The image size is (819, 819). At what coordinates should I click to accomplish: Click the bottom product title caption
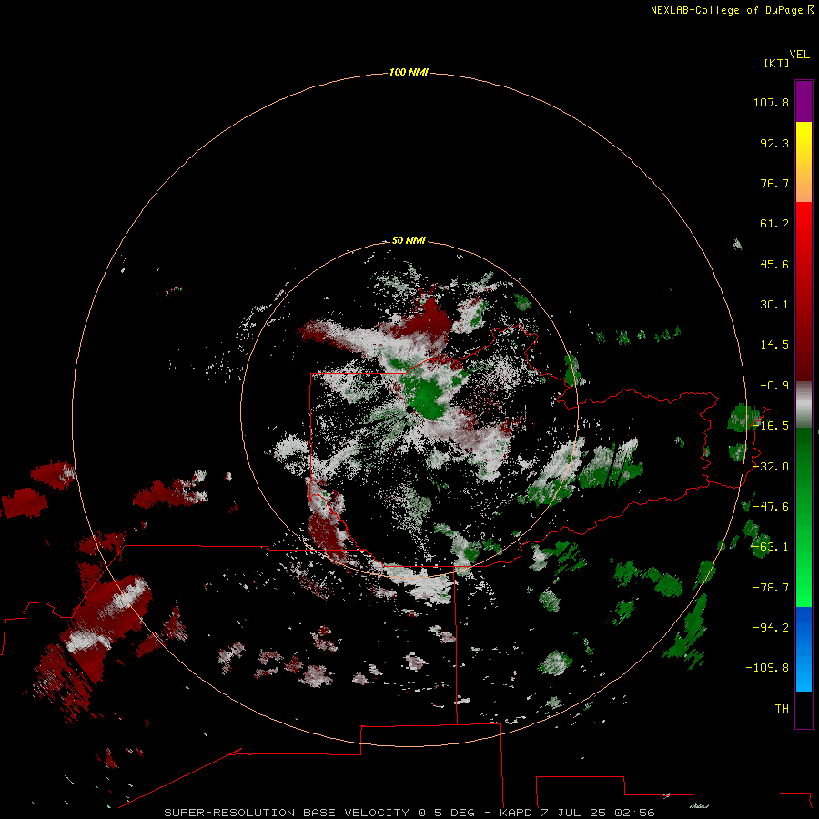click(x=409, y=813)
